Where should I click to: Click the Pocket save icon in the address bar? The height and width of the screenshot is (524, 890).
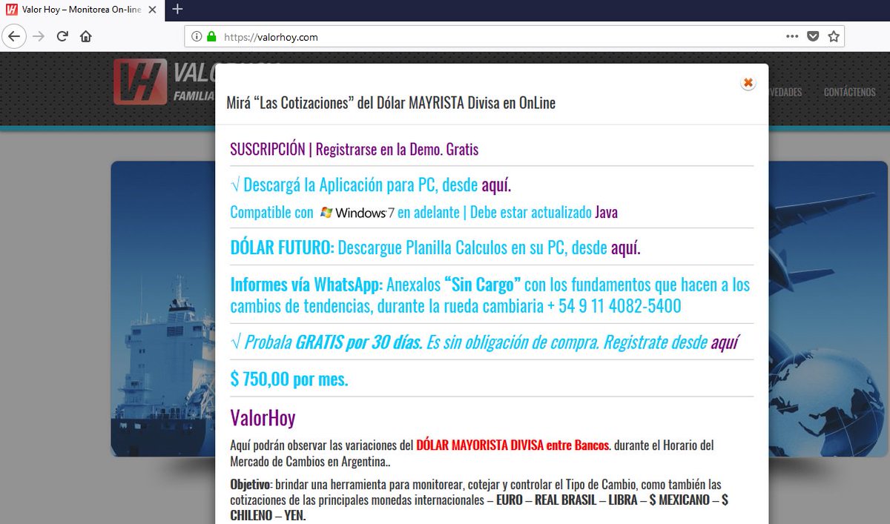coord(813,36)
